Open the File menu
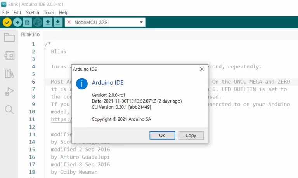The height and width of the screenshot is (178, 298). point(5,12)
